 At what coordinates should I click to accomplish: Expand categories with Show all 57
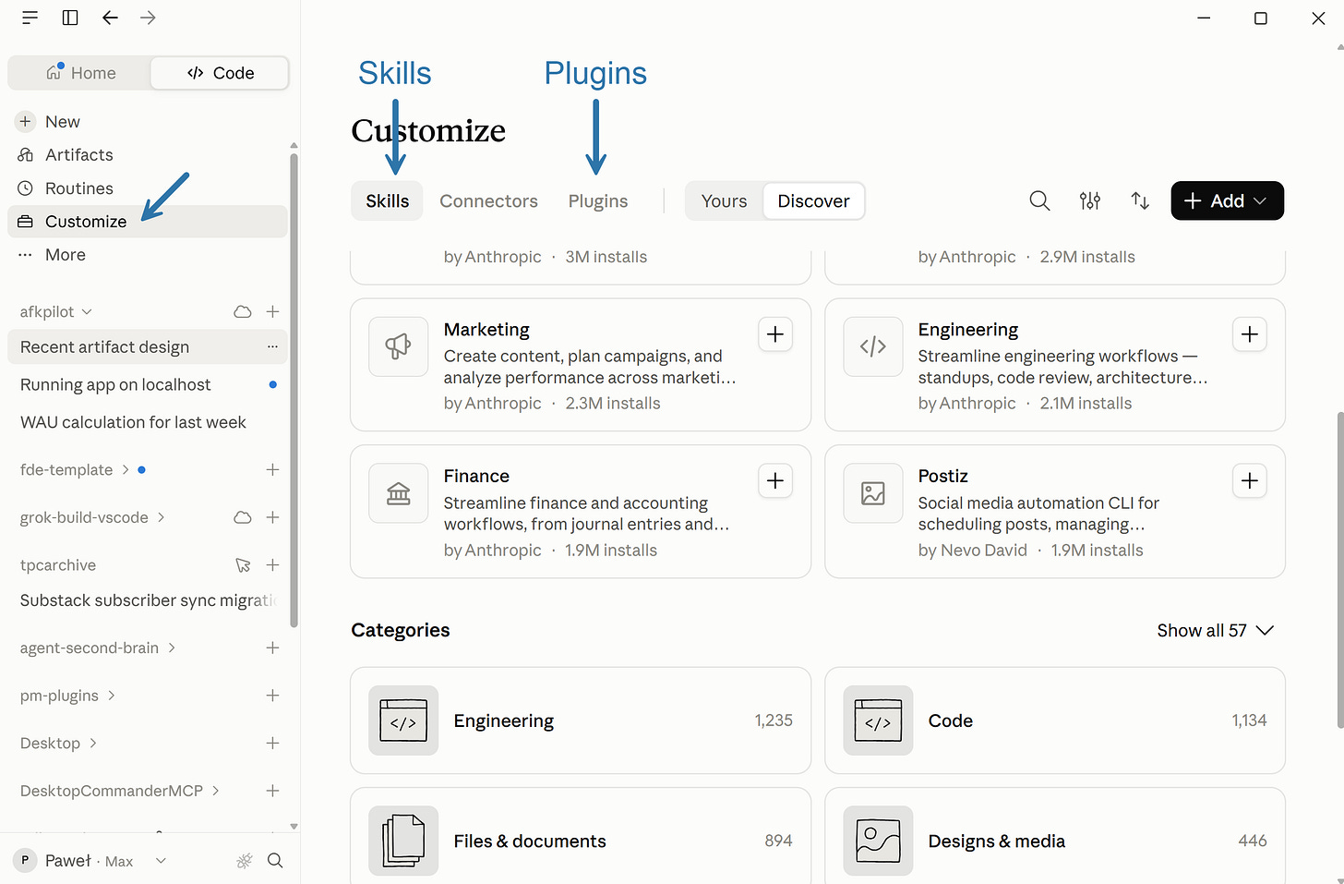coord(1216,630)
